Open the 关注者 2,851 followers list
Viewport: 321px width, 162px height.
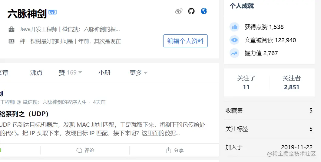[292, 82]
